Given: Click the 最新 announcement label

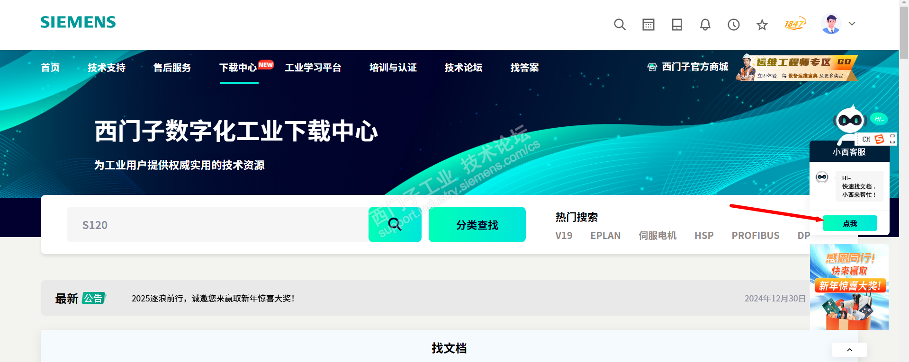Looking at the screenshot, I should tap(67, 299).
